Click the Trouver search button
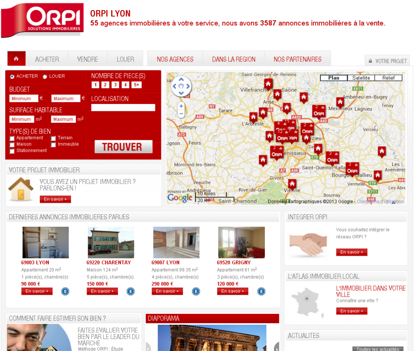The image size is (414, 351). pos(124,147)
